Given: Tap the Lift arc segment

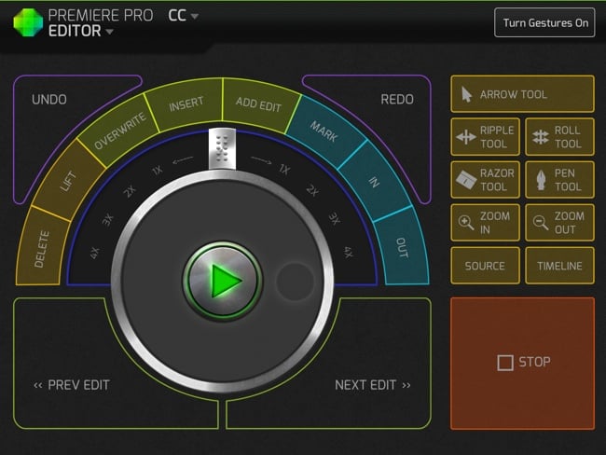Looking at the screenshot, I should [x=68, y=181].
